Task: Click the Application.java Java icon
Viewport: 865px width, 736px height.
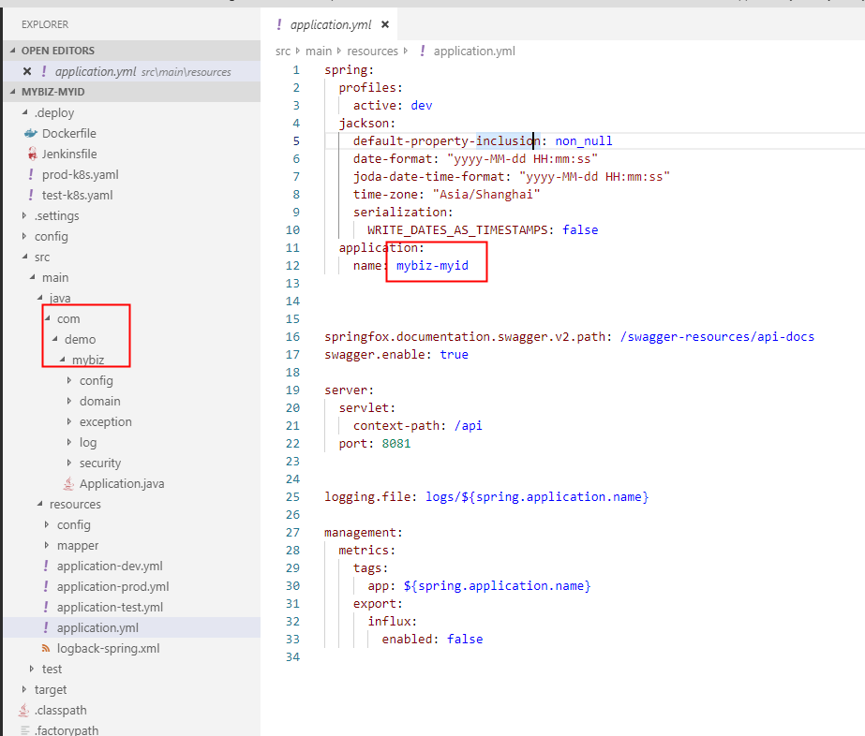Action: tap(68, 483)
